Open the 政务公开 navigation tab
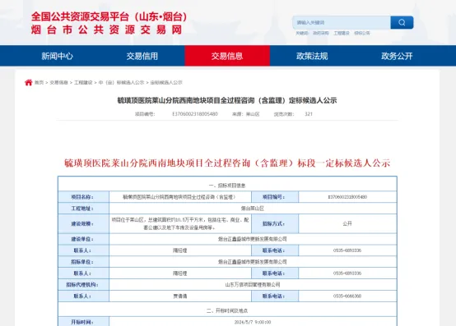The width and height of the screenshot is (456, 326). 397,56
